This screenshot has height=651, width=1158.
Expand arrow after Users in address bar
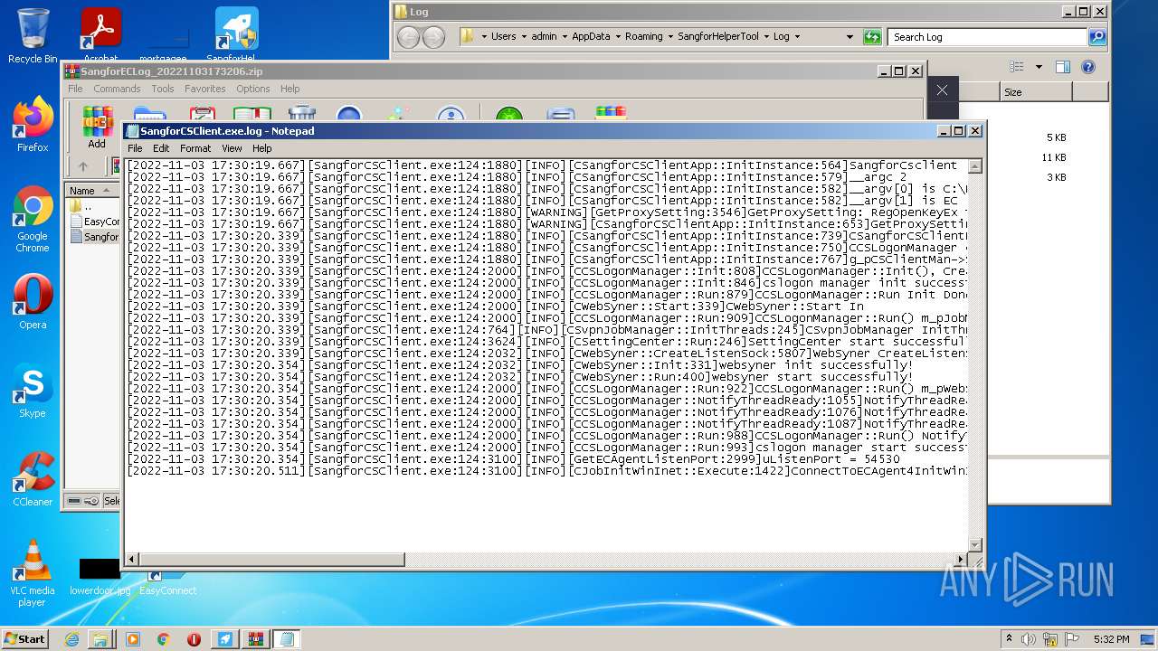[523, 37]
